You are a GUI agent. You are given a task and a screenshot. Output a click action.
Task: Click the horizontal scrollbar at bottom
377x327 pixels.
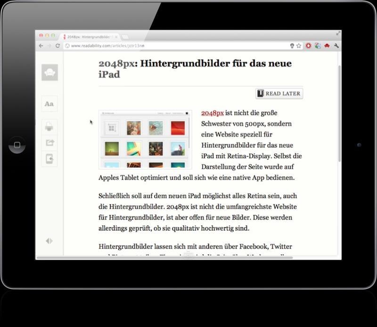pos(164,258)
